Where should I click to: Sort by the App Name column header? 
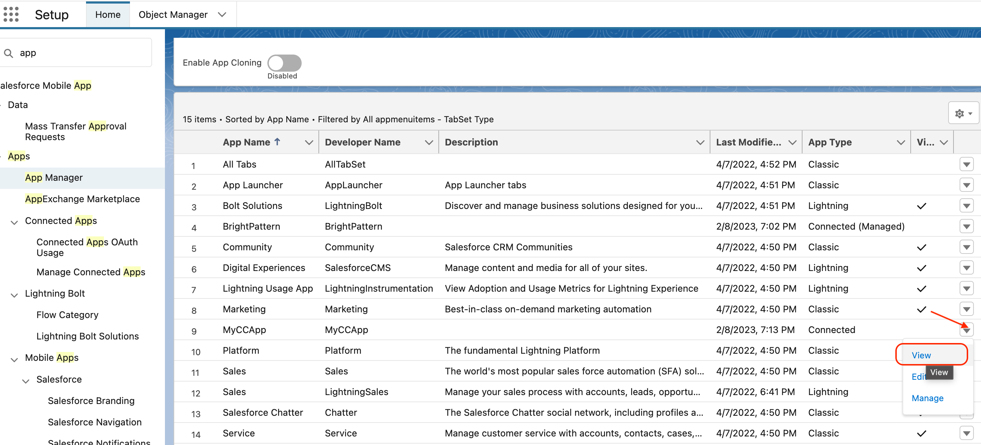[246, 142]
